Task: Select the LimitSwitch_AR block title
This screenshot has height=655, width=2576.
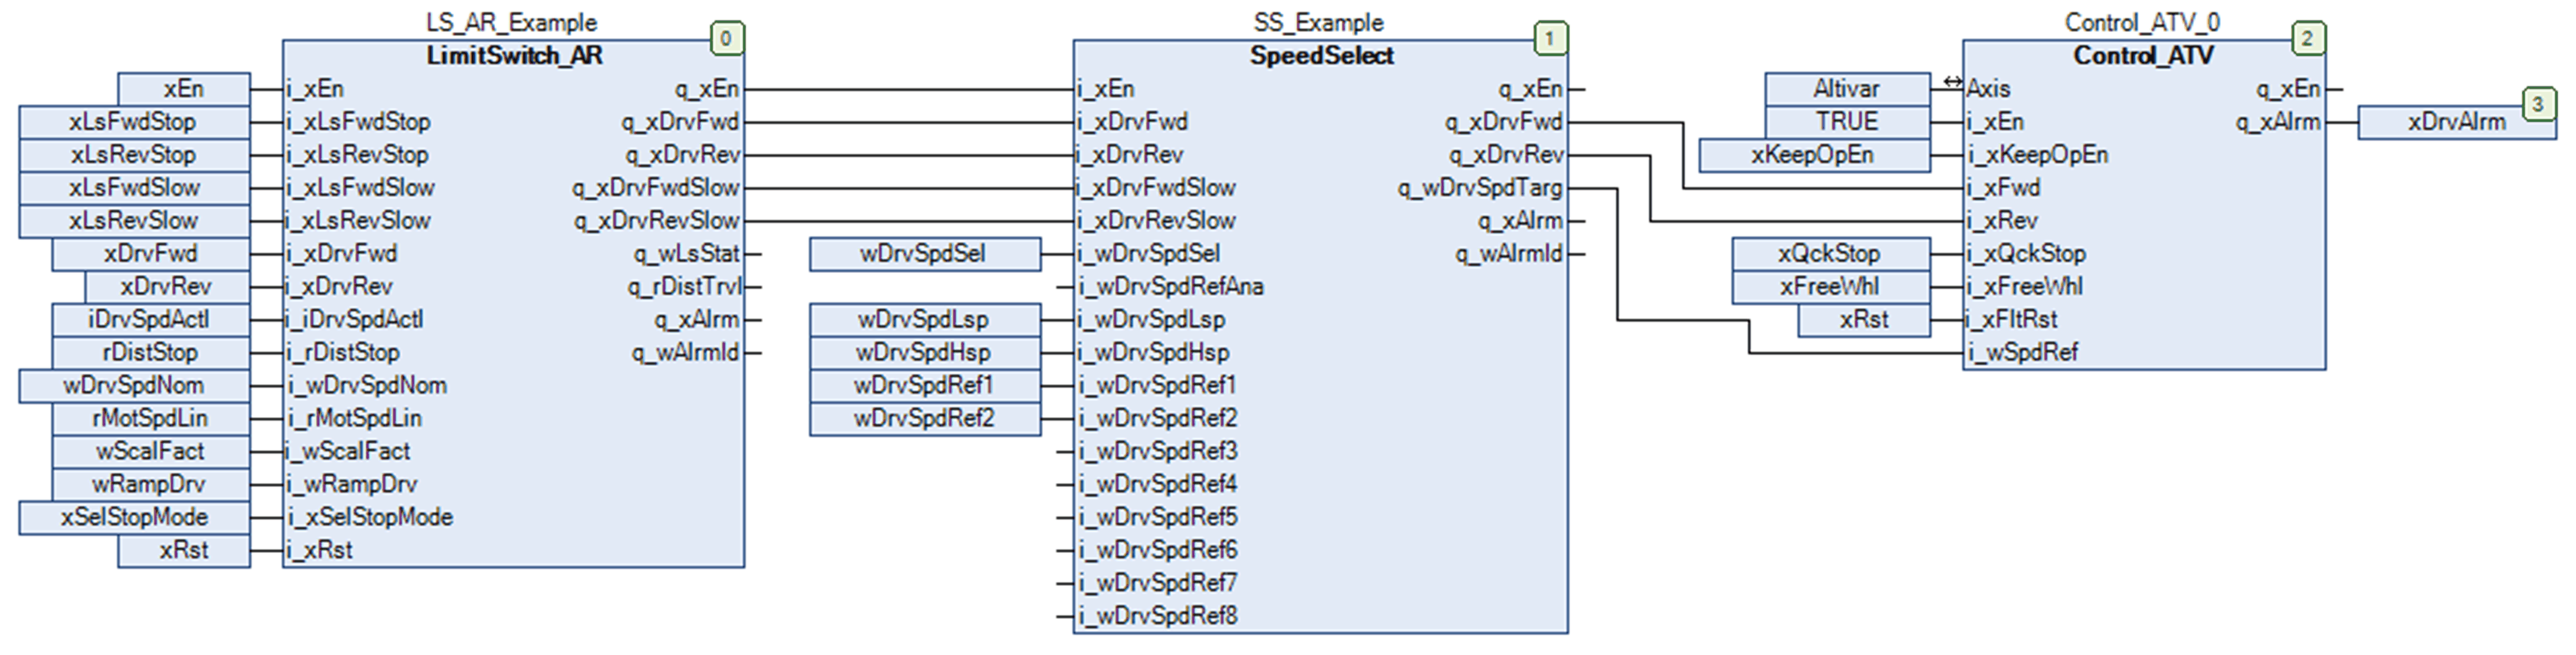Action: click(x=514, y=56)
